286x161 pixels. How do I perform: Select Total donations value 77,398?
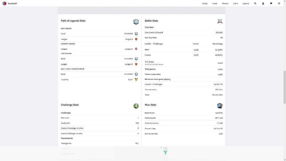tap(220, 123)
